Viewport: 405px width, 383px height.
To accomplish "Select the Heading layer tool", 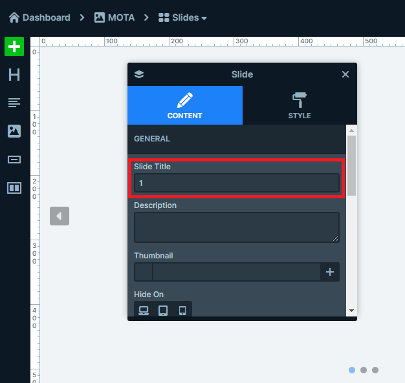I will 14,75.
